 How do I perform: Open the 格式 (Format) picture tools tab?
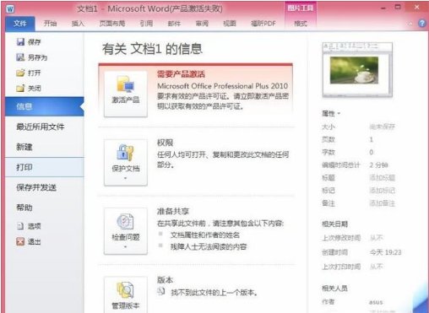tap(301, 24)
